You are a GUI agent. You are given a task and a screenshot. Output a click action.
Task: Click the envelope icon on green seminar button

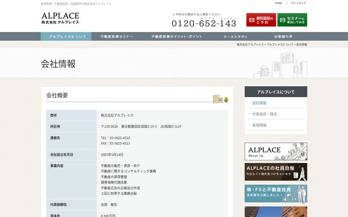(282, 20)
